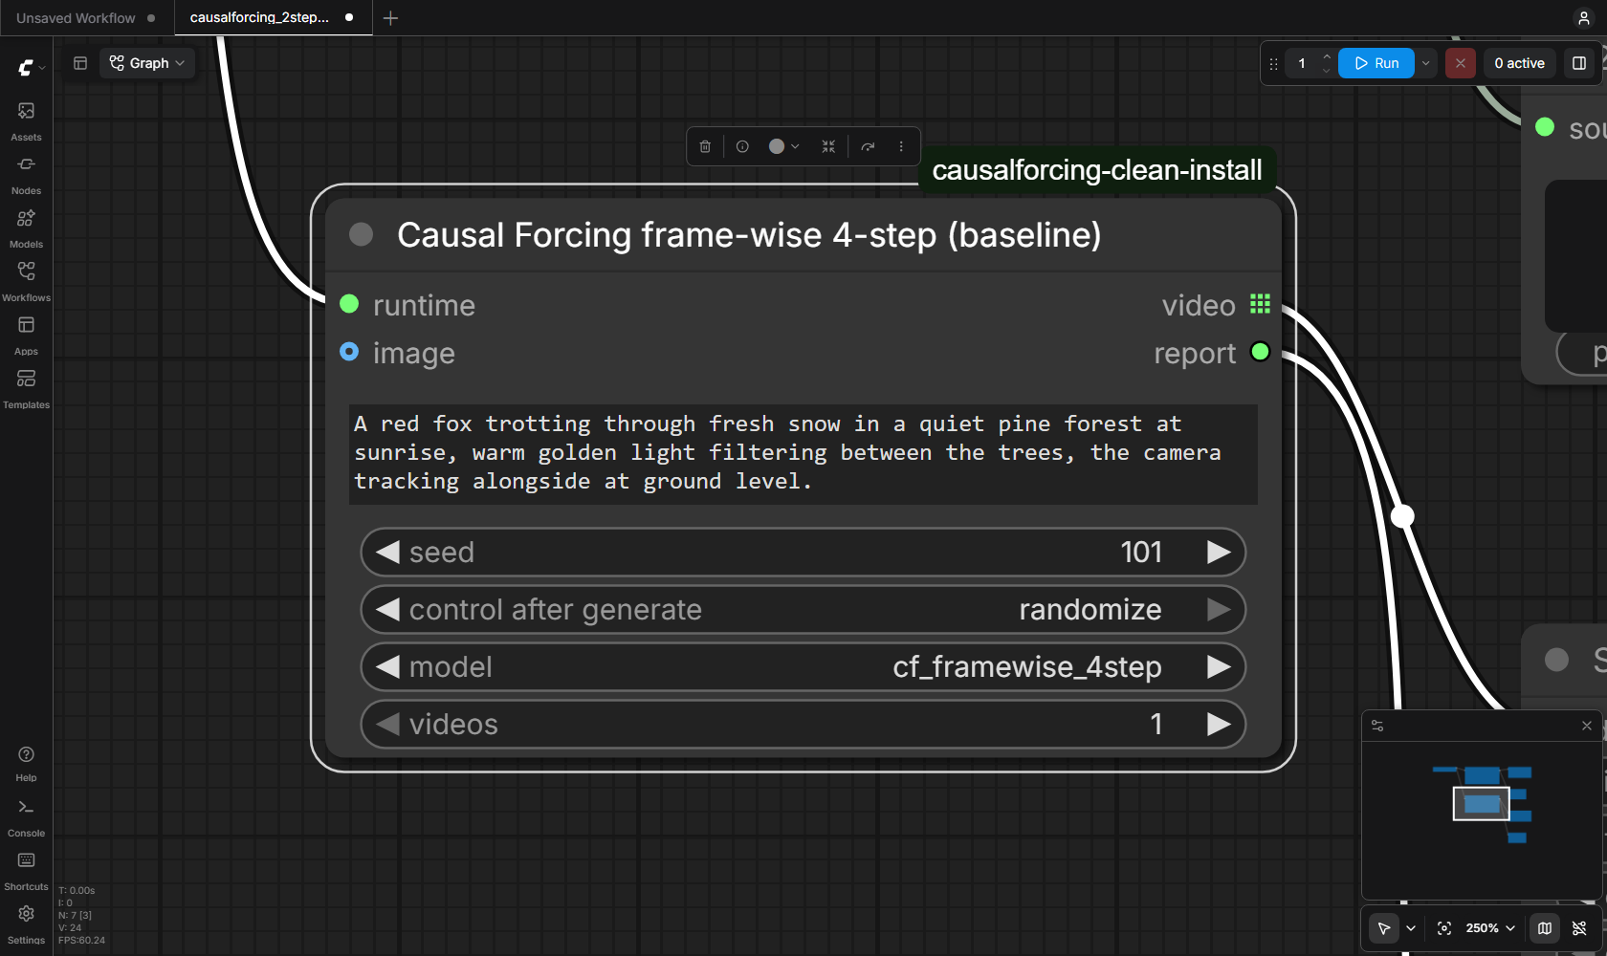Click the minimap viewport thumbnail

(1481, 803)
